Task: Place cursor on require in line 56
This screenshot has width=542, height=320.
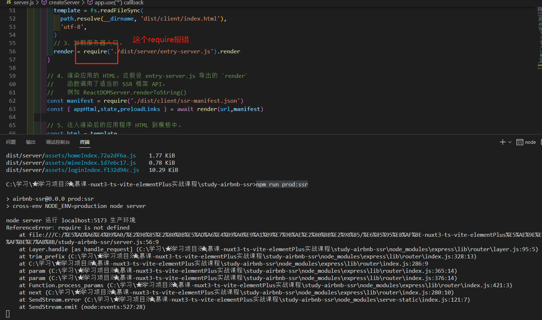Action: [95, 51]
